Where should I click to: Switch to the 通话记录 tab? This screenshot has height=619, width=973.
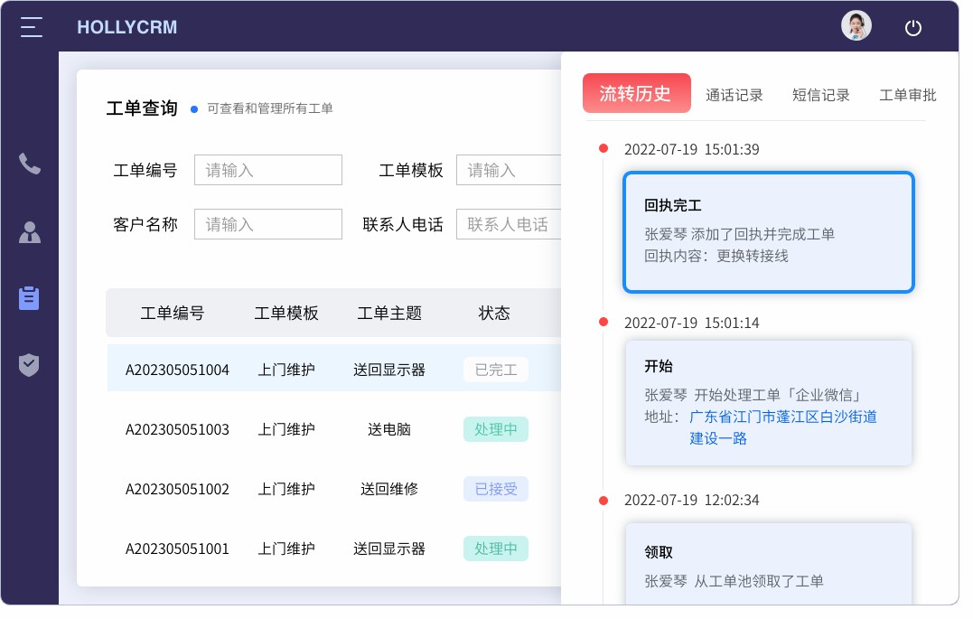(734, 95)
